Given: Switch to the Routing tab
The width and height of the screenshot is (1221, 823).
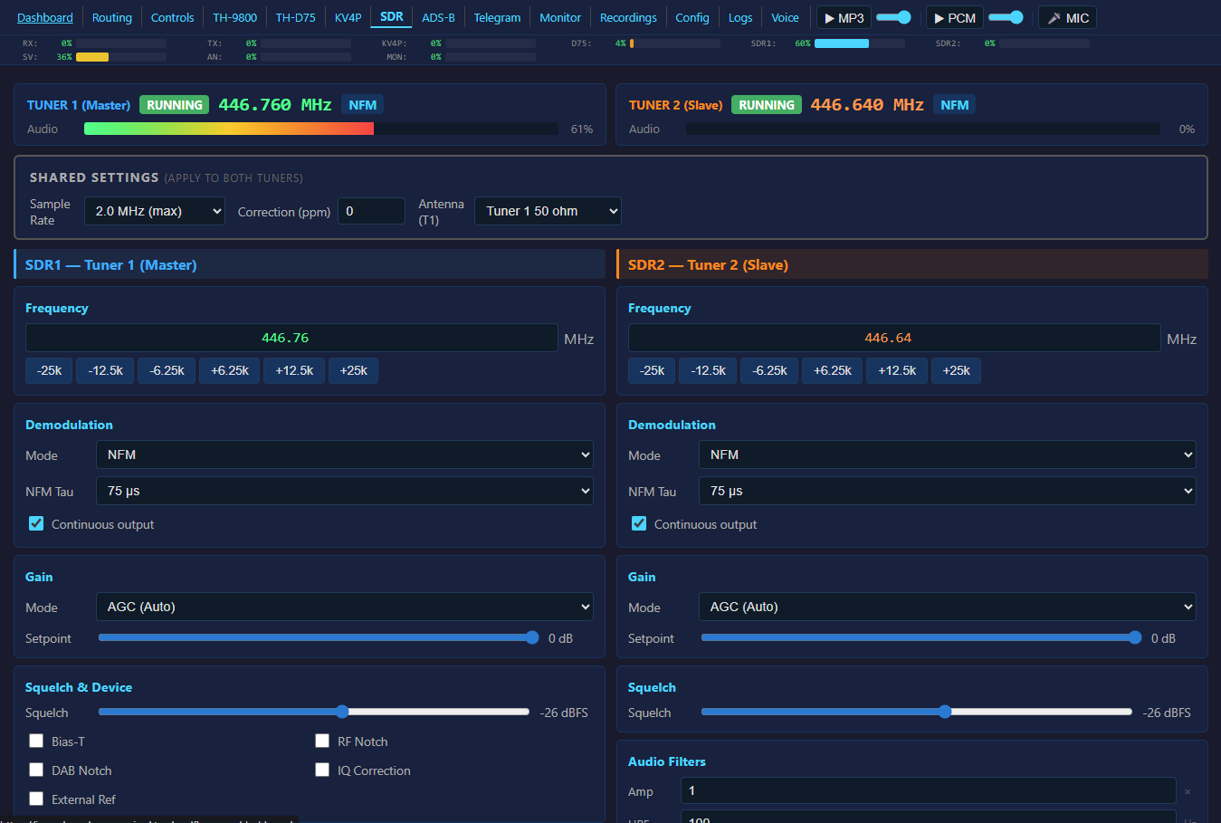Looking at the screenshot, I should pyautogui.click(x=111, y=17).
